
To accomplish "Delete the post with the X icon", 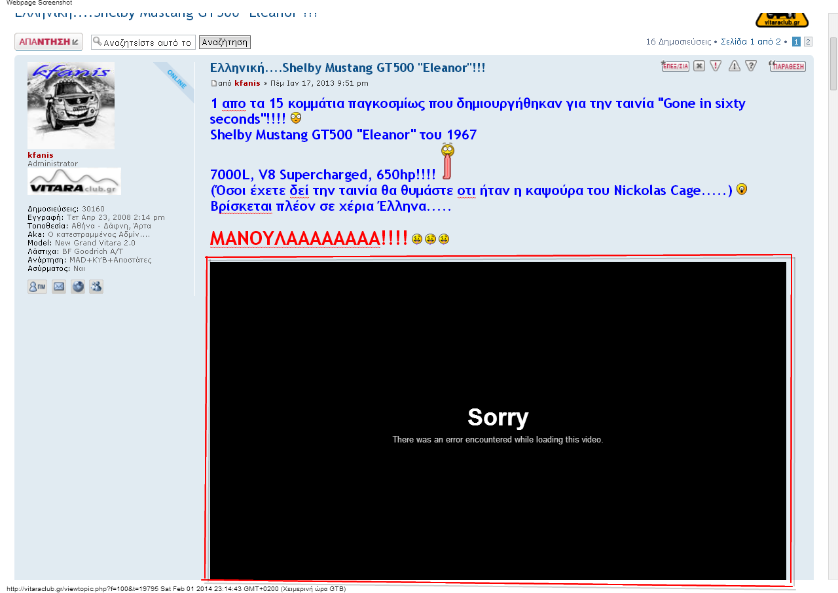I will (699, 65).
